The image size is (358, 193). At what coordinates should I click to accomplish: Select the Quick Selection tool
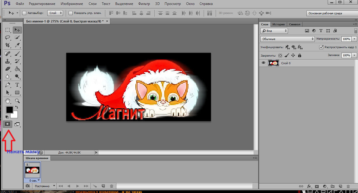(x=17, y=37)
